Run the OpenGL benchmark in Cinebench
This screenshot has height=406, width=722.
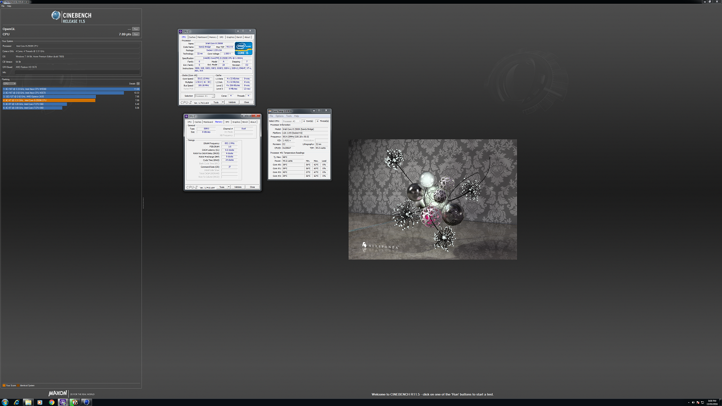136,29
